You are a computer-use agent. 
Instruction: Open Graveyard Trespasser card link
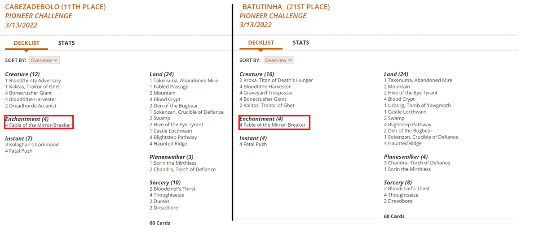[266, 93]
